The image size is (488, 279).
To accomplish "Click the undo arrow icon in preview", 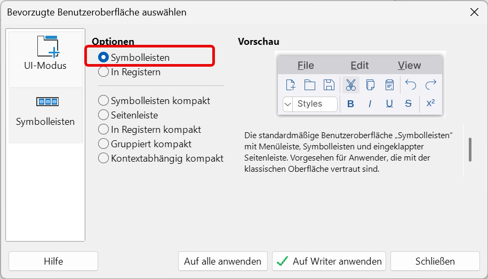I will [x=411, y=85].
